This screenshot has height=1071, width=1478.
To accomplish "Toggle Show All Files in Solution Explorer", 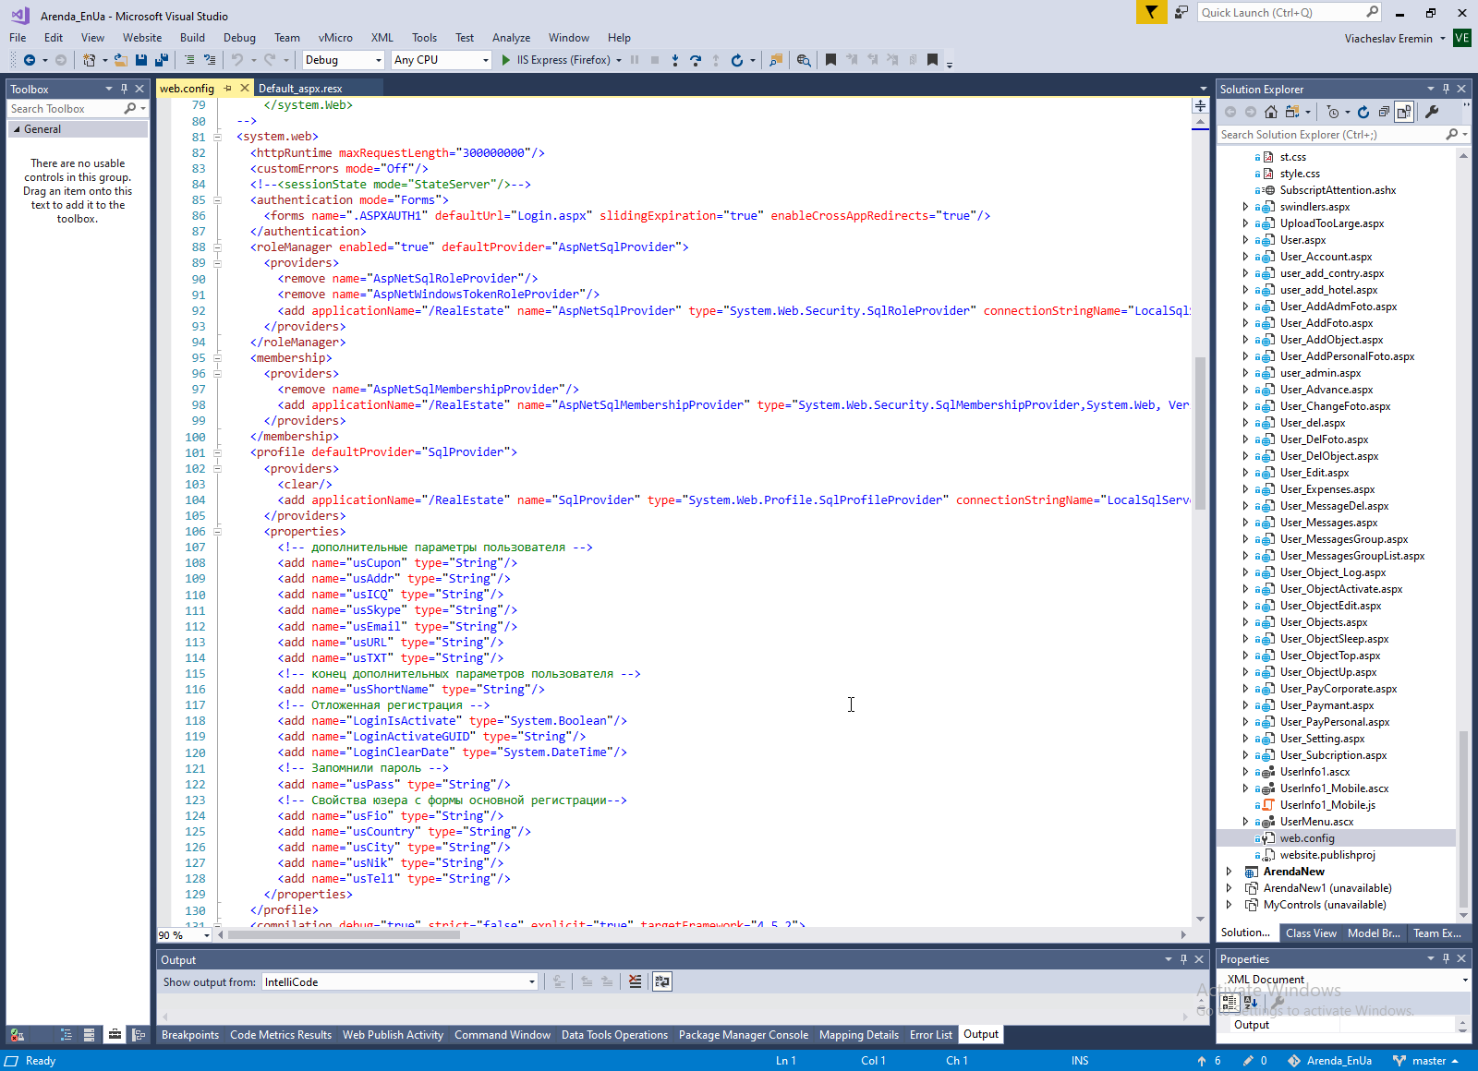I will click(x=1404, y=112).
